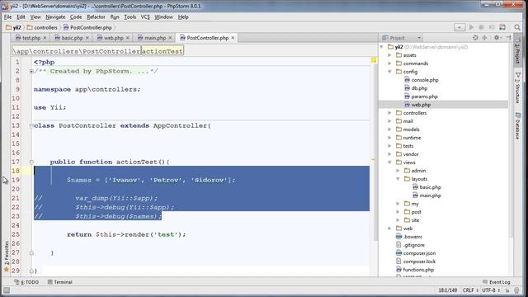528x297 pixels.
Task: Click the yellow inspection status indicator
Action: click(374, 60)
